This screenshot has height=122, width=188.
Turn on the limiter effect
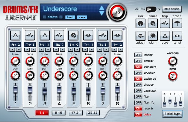138,55
